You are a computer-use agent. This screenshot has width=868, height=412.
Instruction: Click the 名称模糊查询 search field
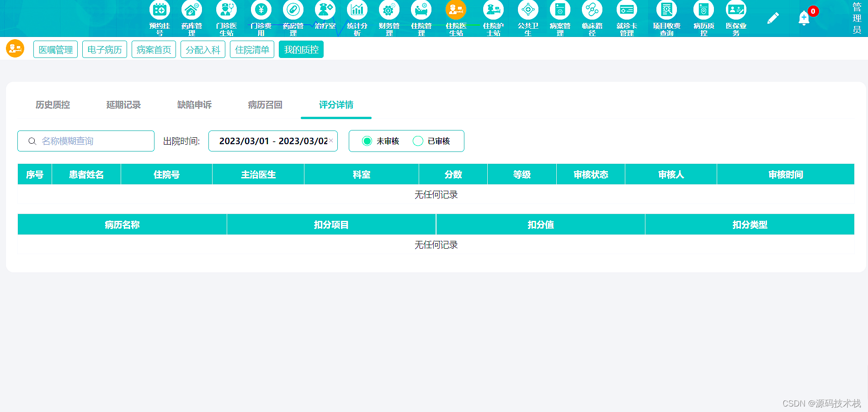click(86, 141)
